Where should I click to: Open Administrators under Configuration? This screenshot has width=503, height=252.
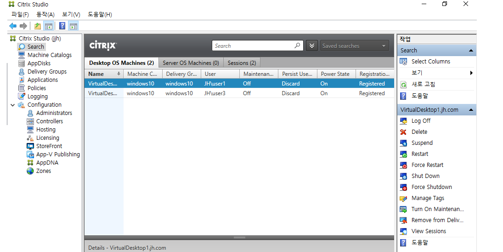(x=54, y=113)
